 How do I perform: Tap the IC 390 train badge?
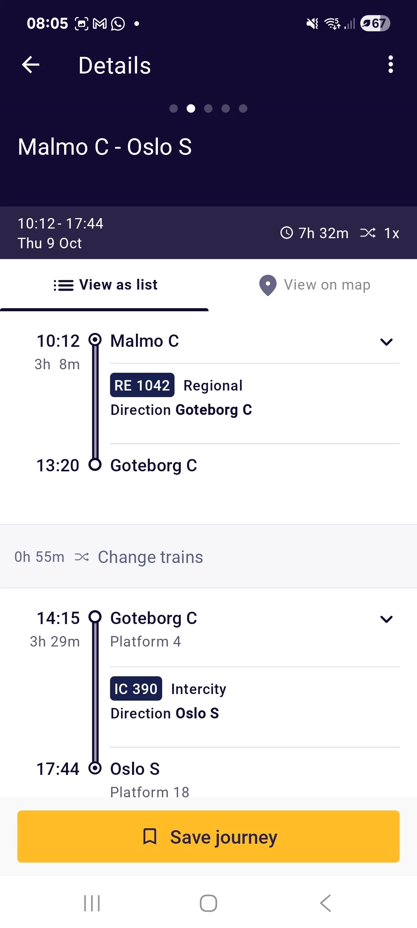coord(136,689)
